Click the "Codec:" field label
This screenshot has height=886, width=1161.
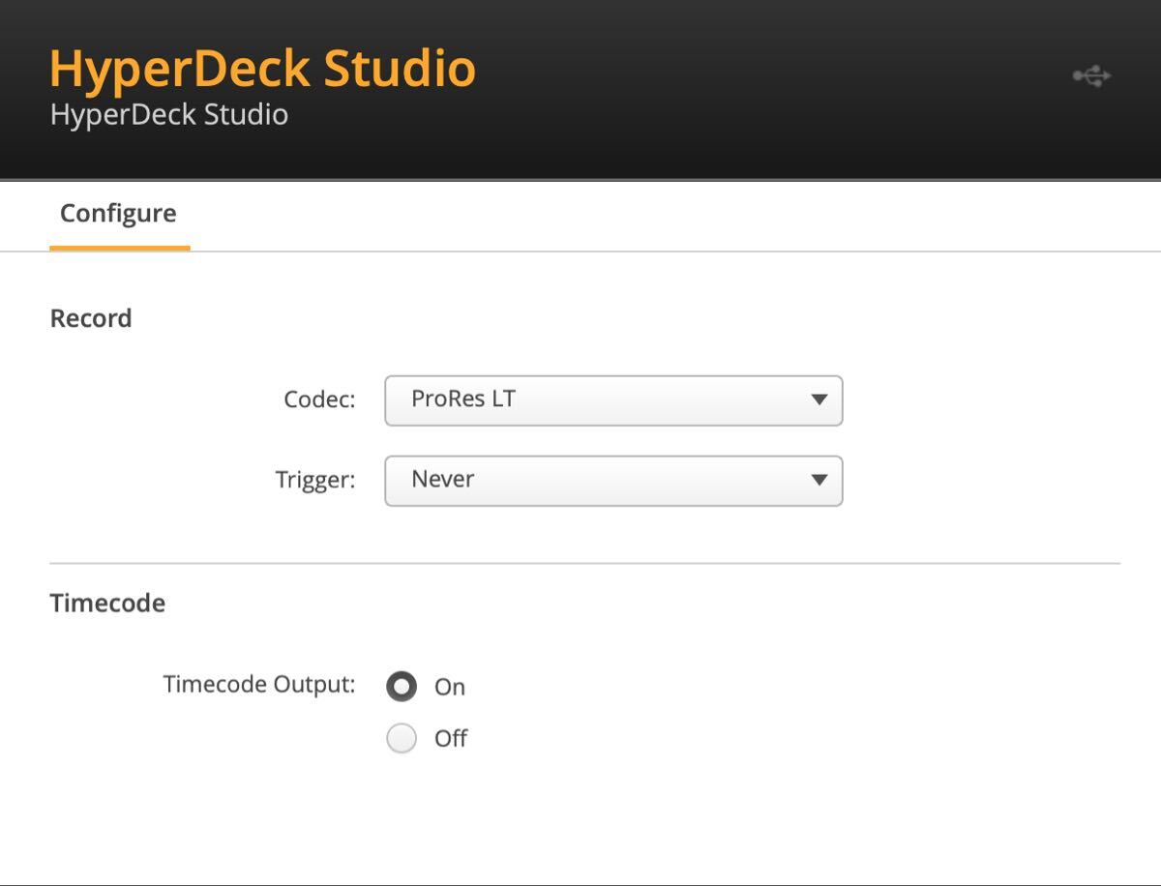point(319,399)
